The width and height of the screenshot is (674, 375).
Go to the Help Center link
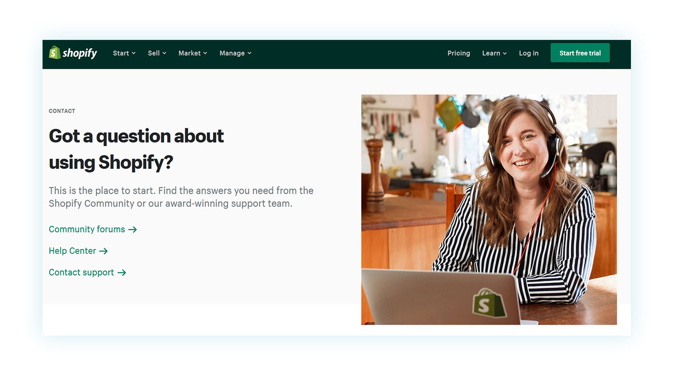tap(73, 251)
